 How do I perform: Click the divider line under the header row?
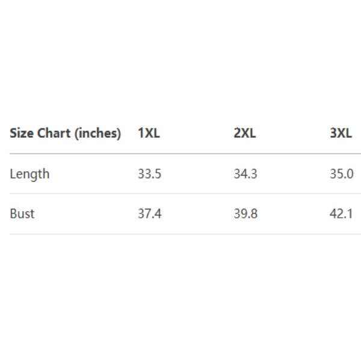coord(180,153)
